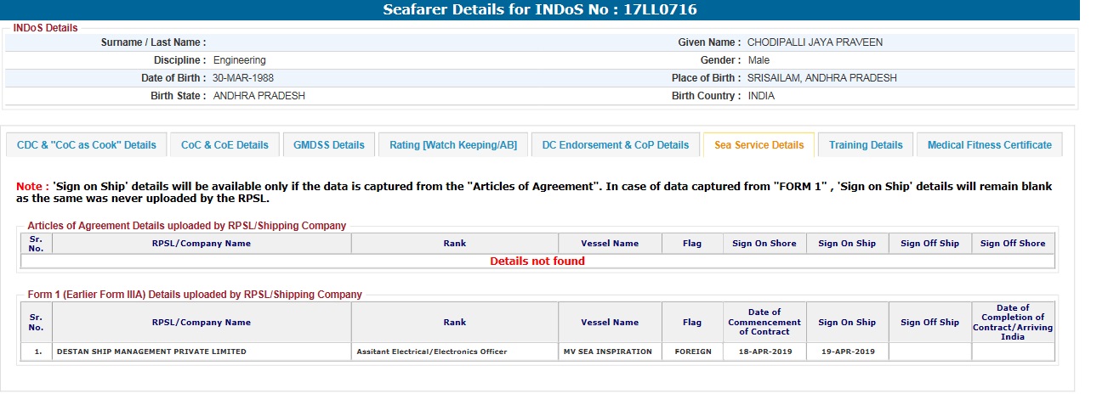Viewport: 1108px width, 405px height.
Task: Open the Training Details tab
Action: point(866,145)
